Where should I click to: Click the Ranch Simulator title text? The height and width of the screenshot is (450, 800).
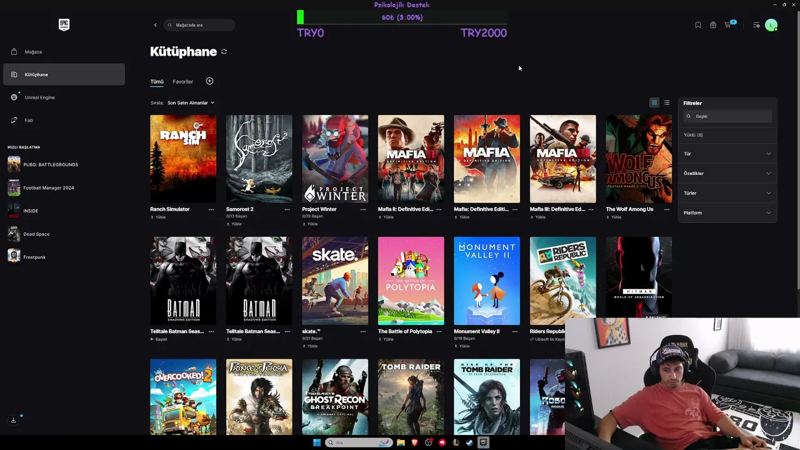(x=170, y=209)
